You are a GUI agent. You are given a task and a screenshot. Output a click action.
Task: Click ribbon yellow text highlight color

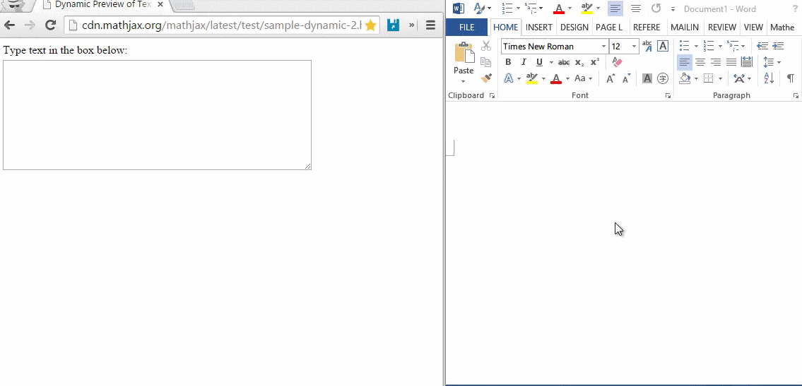tap(532, 78)
